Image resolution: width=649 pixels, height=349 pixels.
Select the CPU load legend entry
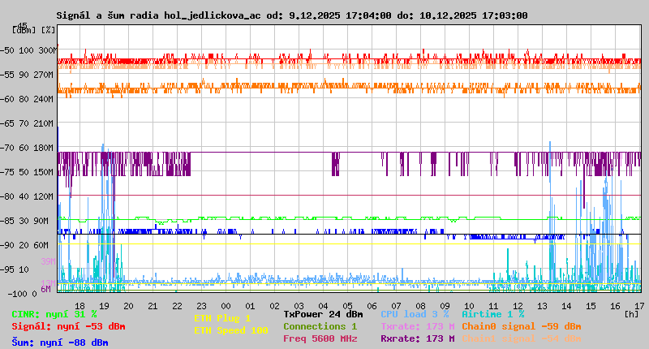(x=415, y=314)
